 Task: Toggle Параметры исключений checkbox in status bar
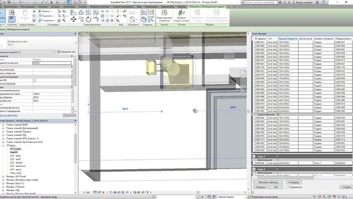[249, 197]
